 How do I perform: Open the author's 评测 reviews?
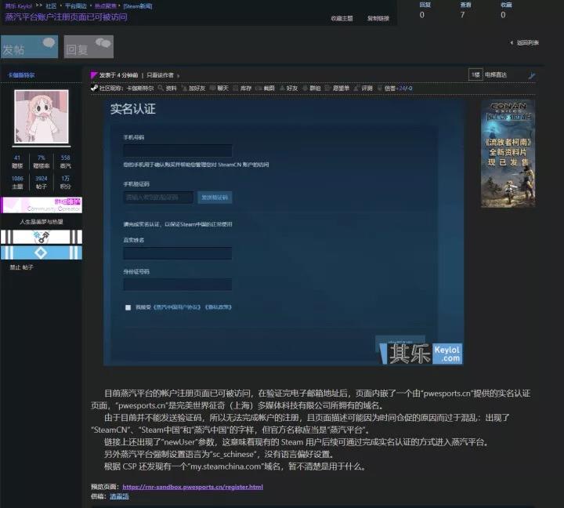(363, 88)
